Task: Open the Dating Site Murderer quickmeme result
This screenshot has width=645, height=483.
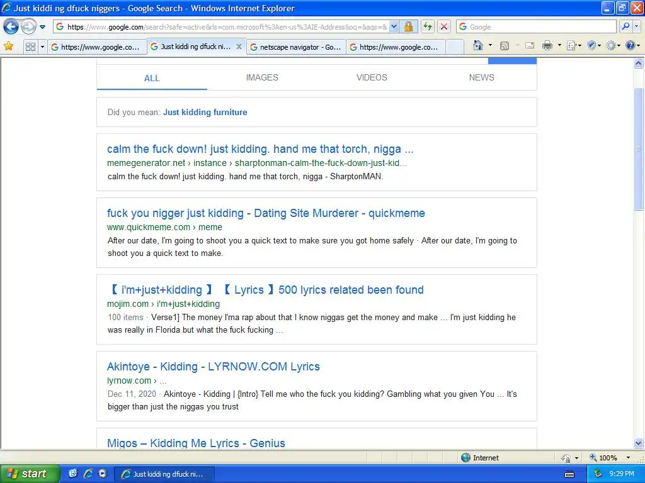Action: click(266, 213)
